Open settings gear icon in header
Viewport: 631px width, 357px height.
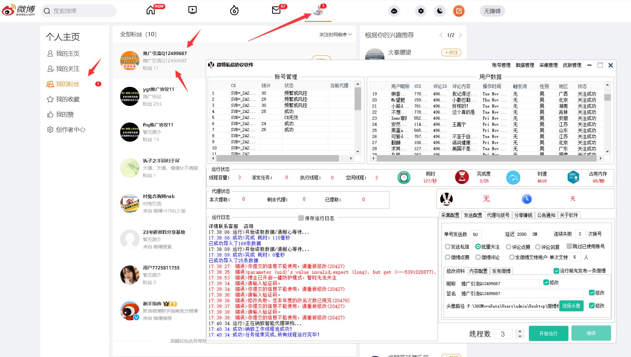pyautogui.click(x=421, y=11)
